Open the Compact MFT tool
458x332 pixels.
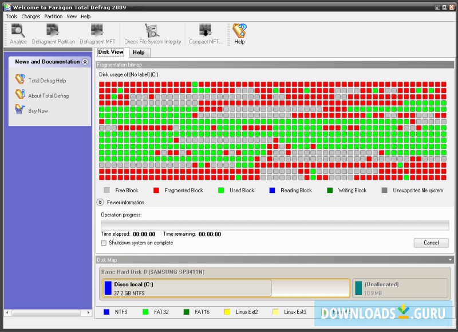click(x=206, y=34)
